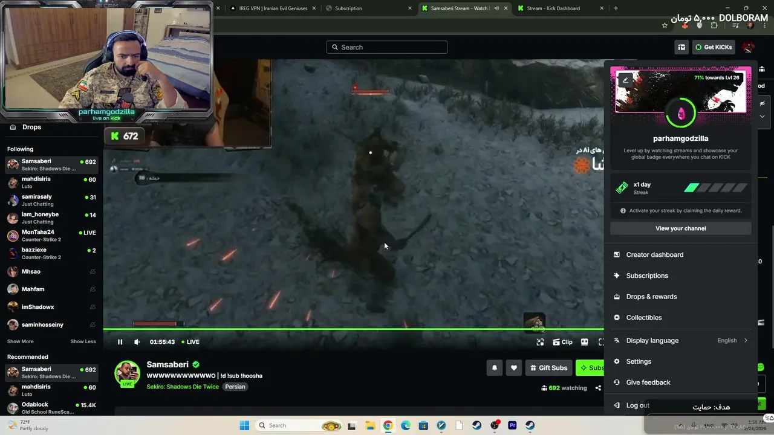Open the Chrome three-dot menu
The height and width of the screenshot is (435, 774).
[764, 25]
